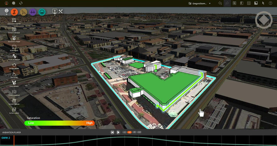The height and width of the screenshot is (146, 277).
Task: Toggle the tan roads design mode
Action: click(23, 12)
